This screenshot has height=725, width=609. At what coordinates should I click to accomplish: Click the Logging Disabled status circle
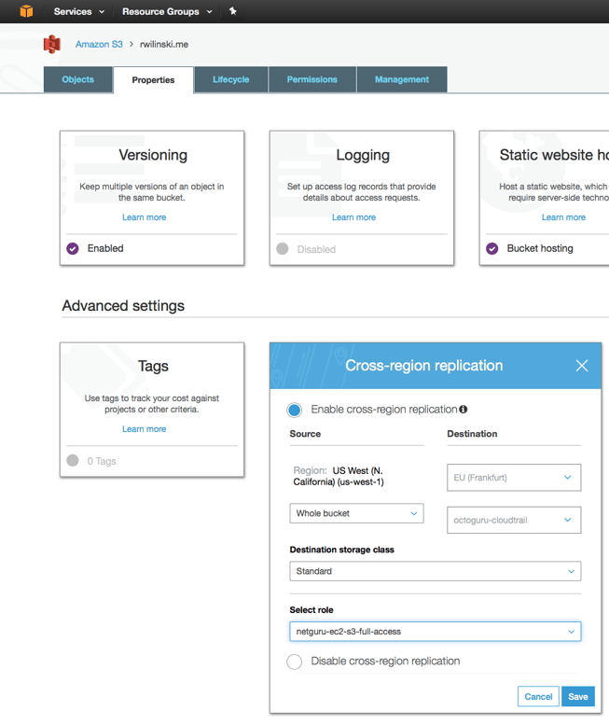click(x=283, y=249)
